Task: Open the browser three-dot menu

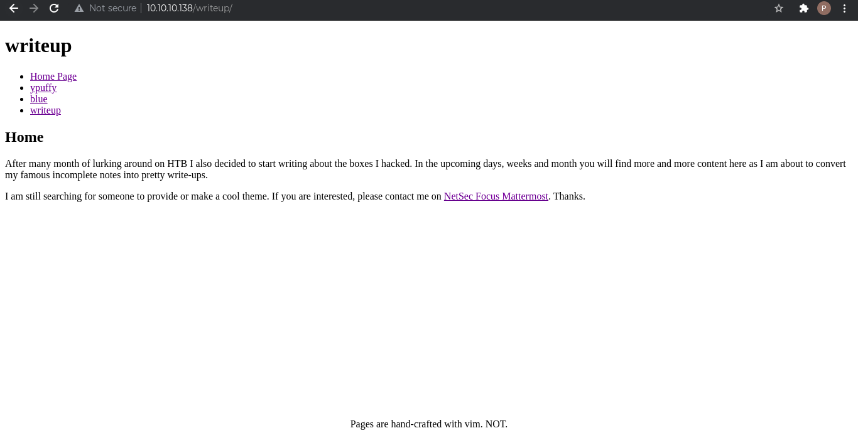Action: tap(845, 8)
